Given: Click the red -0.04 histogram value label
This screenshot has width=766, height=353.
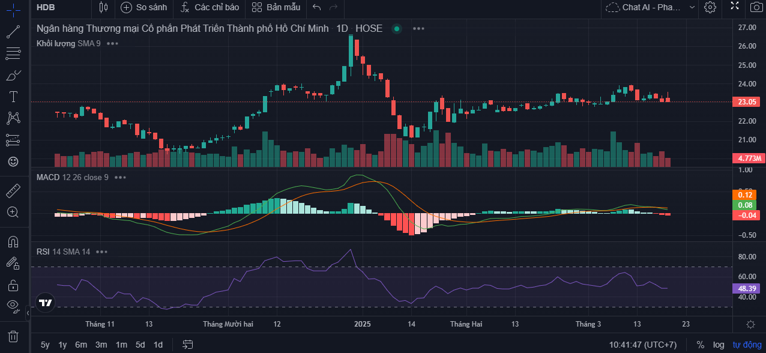Looking at the screenshot, I should (x=745, y=215).
